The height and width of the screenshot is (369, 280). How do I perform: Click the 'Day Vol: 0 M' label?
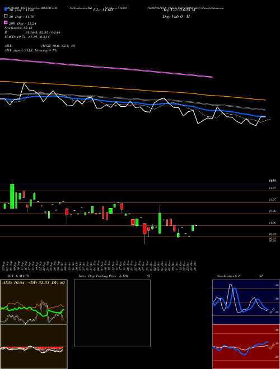point(176,16)
